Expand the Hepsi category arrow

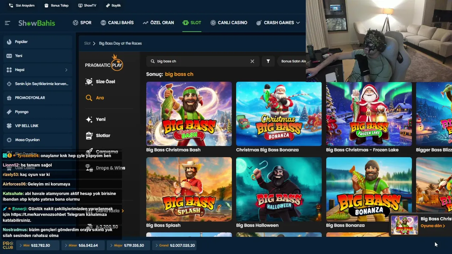[66, 70]
